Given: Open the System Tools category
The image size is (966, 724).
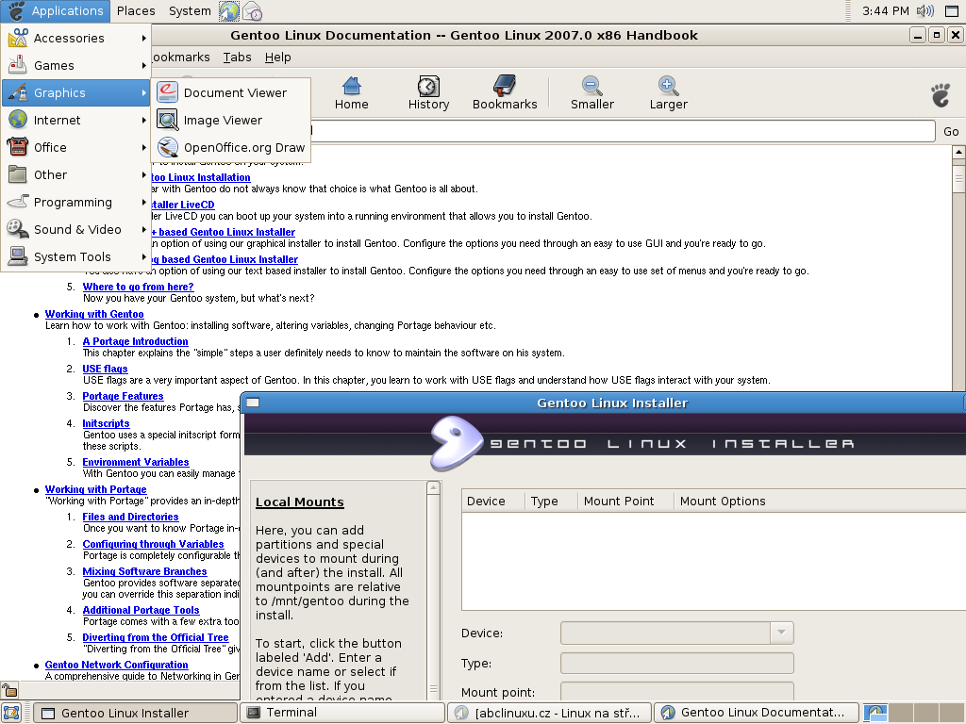Looking at the screenshot, I should (76, 256).
